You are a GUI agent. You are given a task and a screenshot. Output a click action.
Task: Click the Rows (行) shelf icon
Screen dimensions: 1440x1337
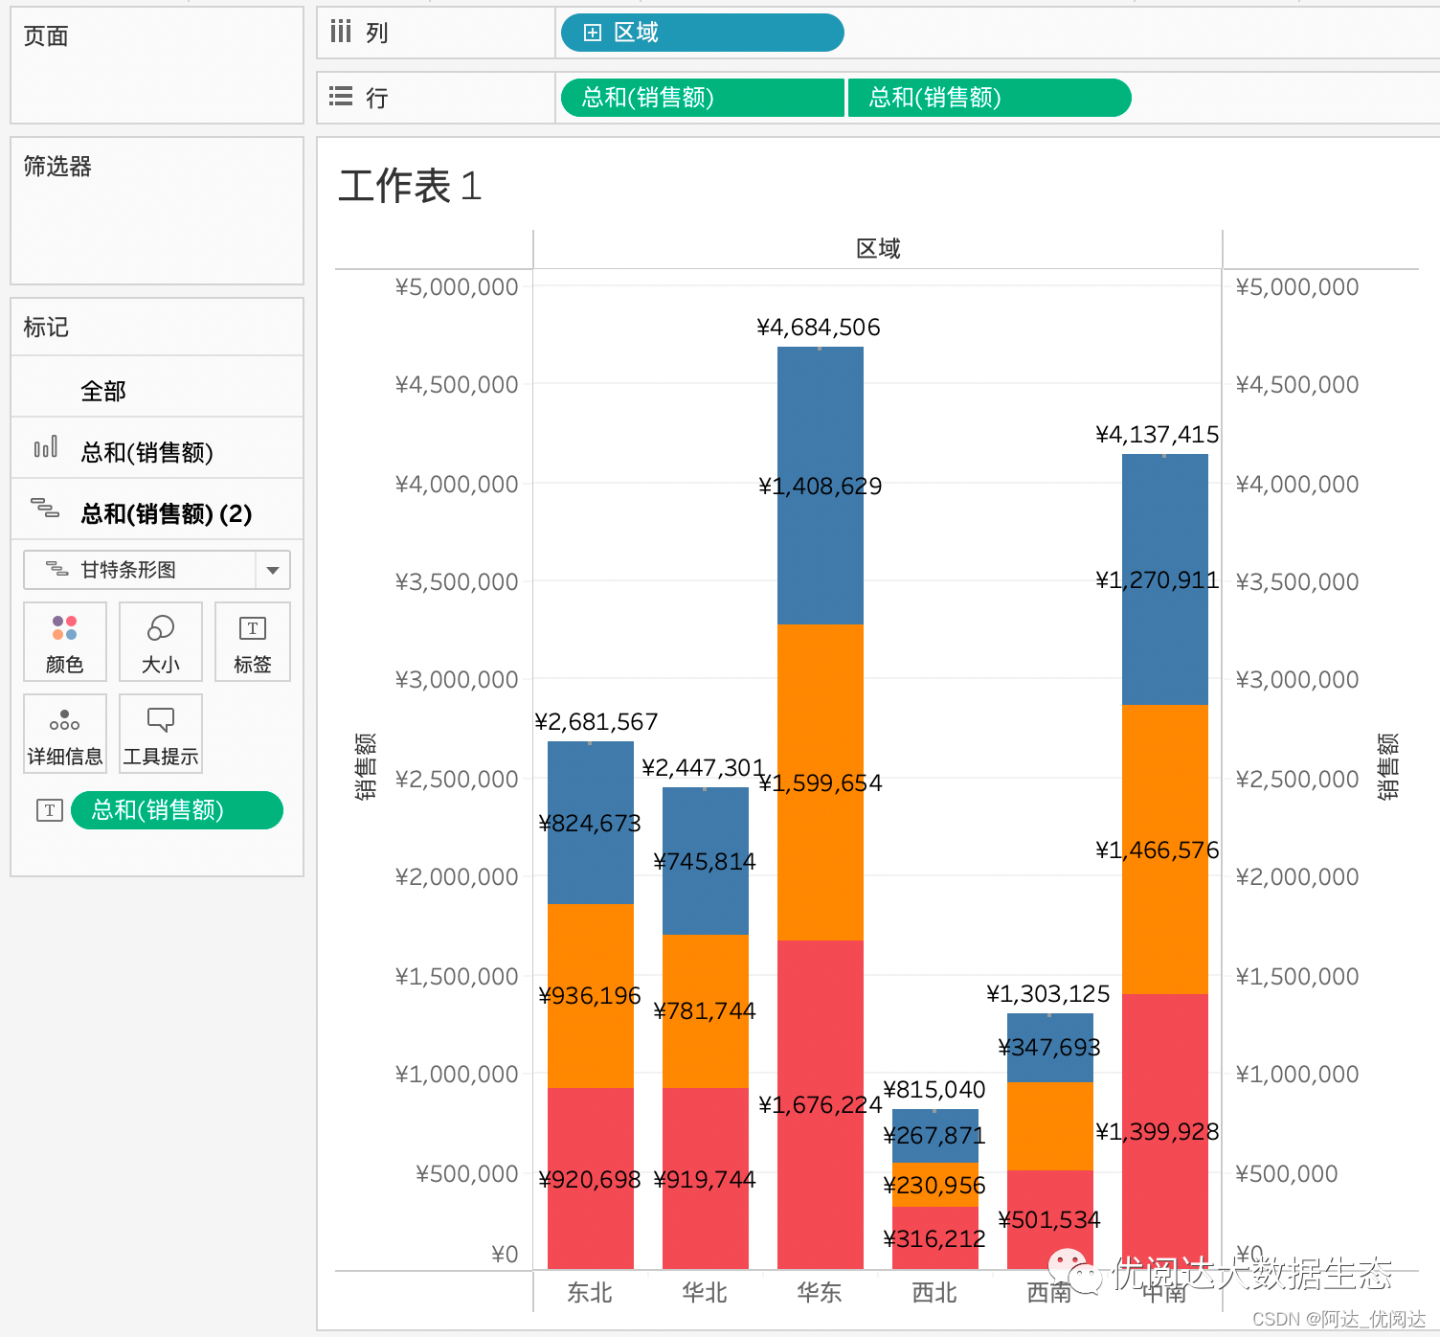coord(341,96)
